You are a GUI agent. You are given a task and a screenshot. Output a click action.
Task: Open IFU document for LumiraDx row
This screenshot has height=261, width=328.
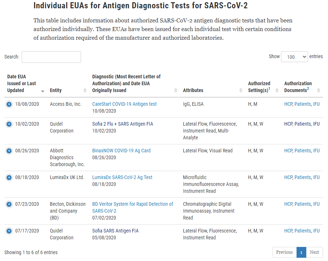pos(316,177)
